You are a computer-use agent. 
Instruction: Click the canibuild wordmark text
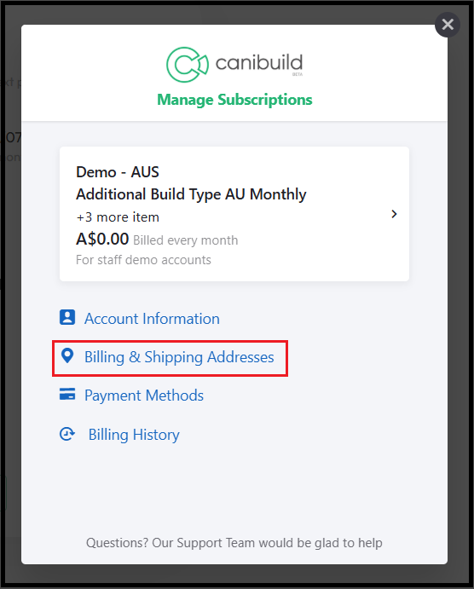coord(259,63)
